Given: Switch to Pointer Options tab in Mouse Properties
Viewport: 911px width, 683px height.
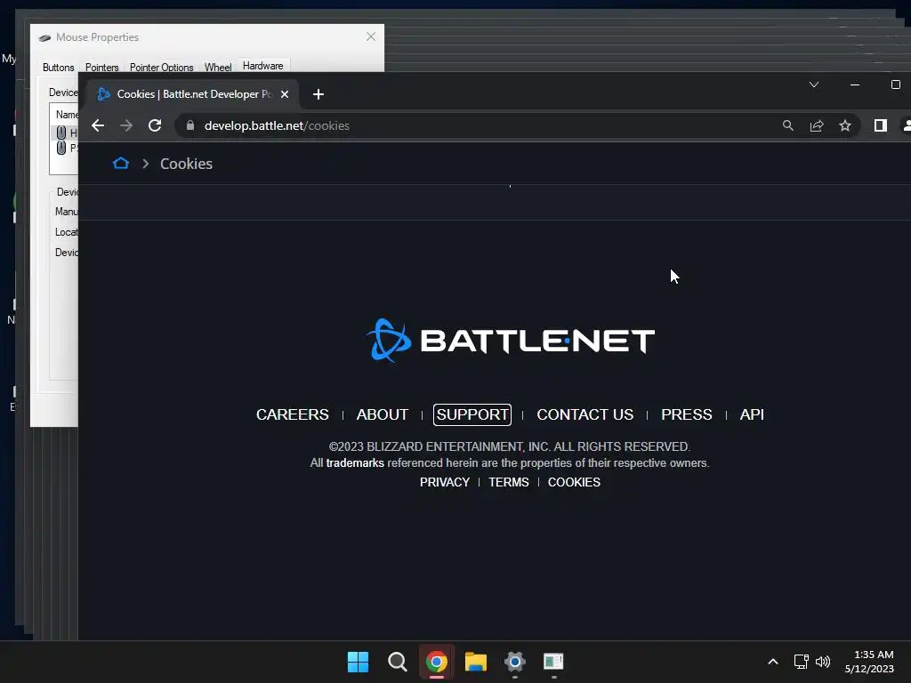Looking at the screenshot, I should pyautogui.click(x=162, y=68).
